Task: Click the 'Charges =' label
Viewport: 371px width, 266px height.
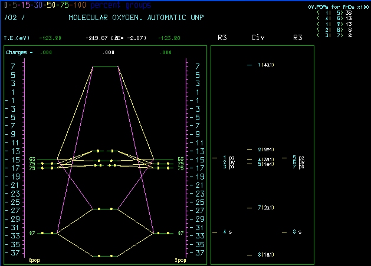Action: tap(19, 52)
